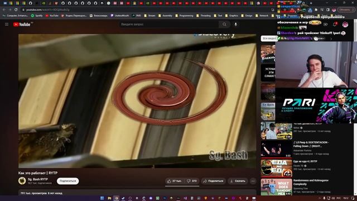Click the PARI sponsor banner
357x201 pixels.
(316, 106)
